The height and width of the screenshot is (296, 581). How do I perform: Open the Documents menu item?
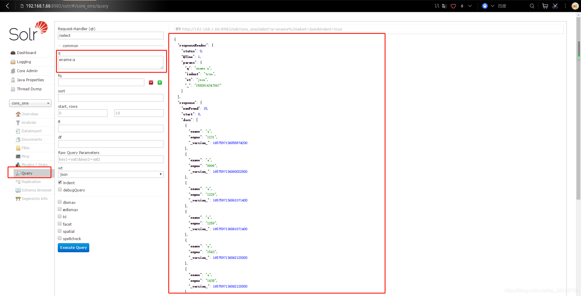[32, 140]
